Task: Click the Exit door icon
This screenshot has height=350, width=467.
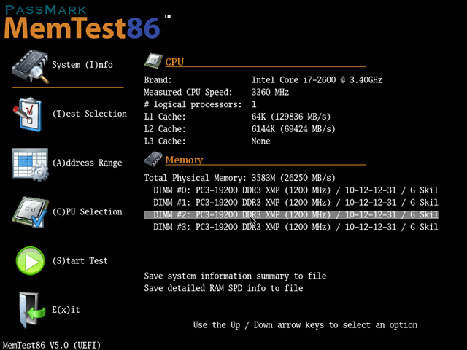Action: (x=32, y=310)
